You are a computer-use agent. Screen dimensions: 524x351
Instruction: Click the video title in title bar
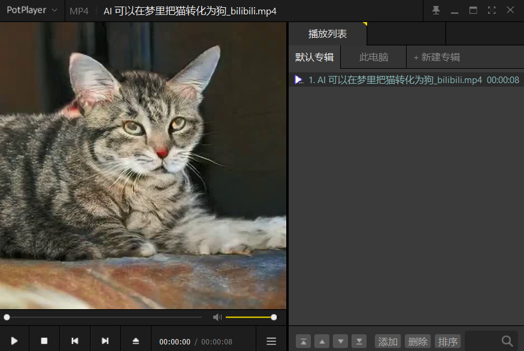point(190,11)
